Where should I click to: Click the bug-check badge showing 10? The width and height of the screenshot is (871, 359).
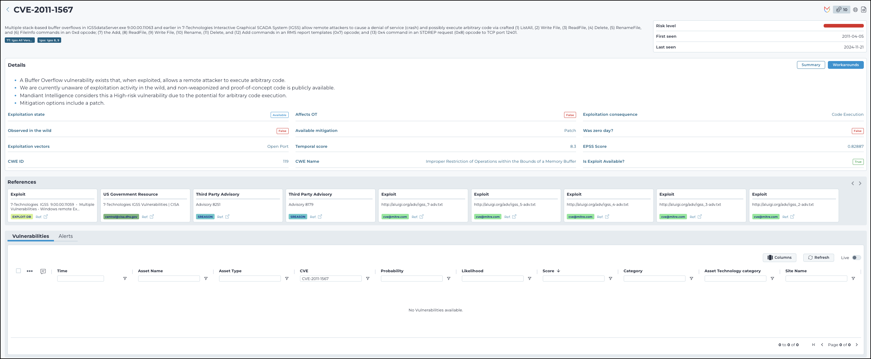coord(841,10)
